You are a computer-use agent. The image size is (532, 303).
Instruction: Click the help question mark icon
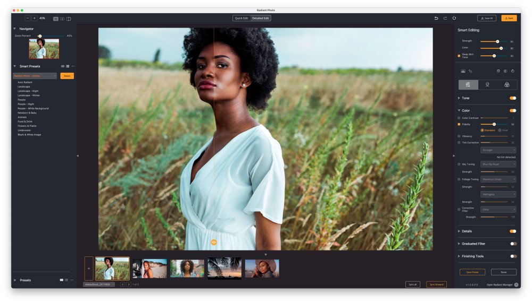tap(517, 285)
